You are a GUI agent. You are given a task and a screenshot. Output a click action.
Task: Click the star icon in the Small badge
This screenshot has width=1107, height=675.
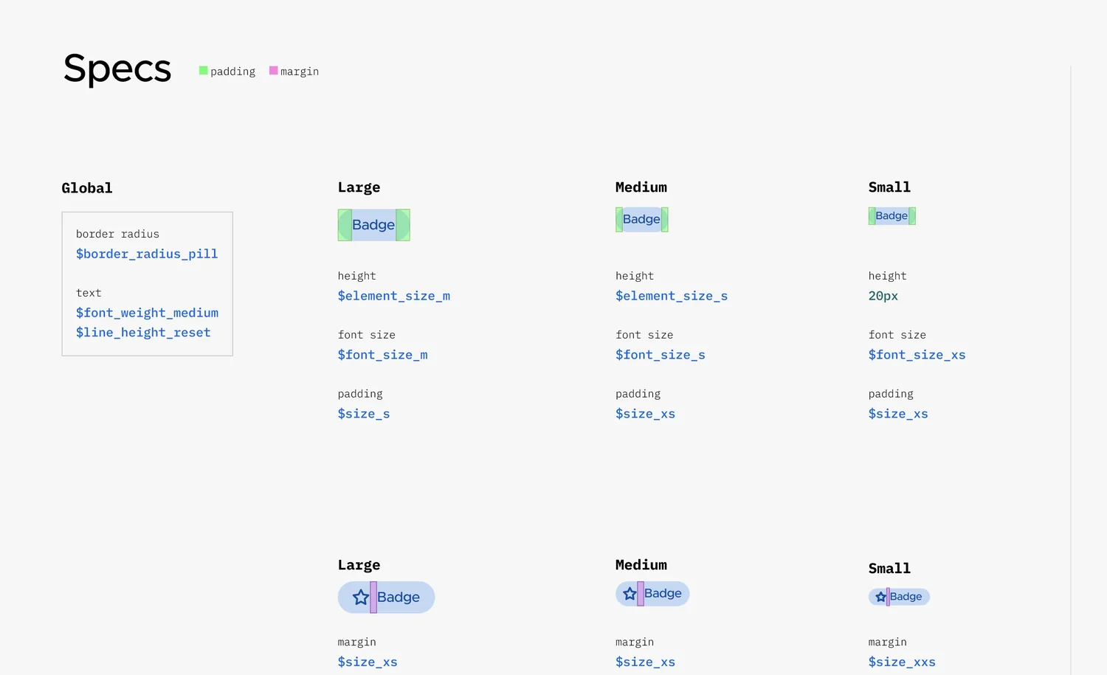pyautogui.click(x=880, y=597)
